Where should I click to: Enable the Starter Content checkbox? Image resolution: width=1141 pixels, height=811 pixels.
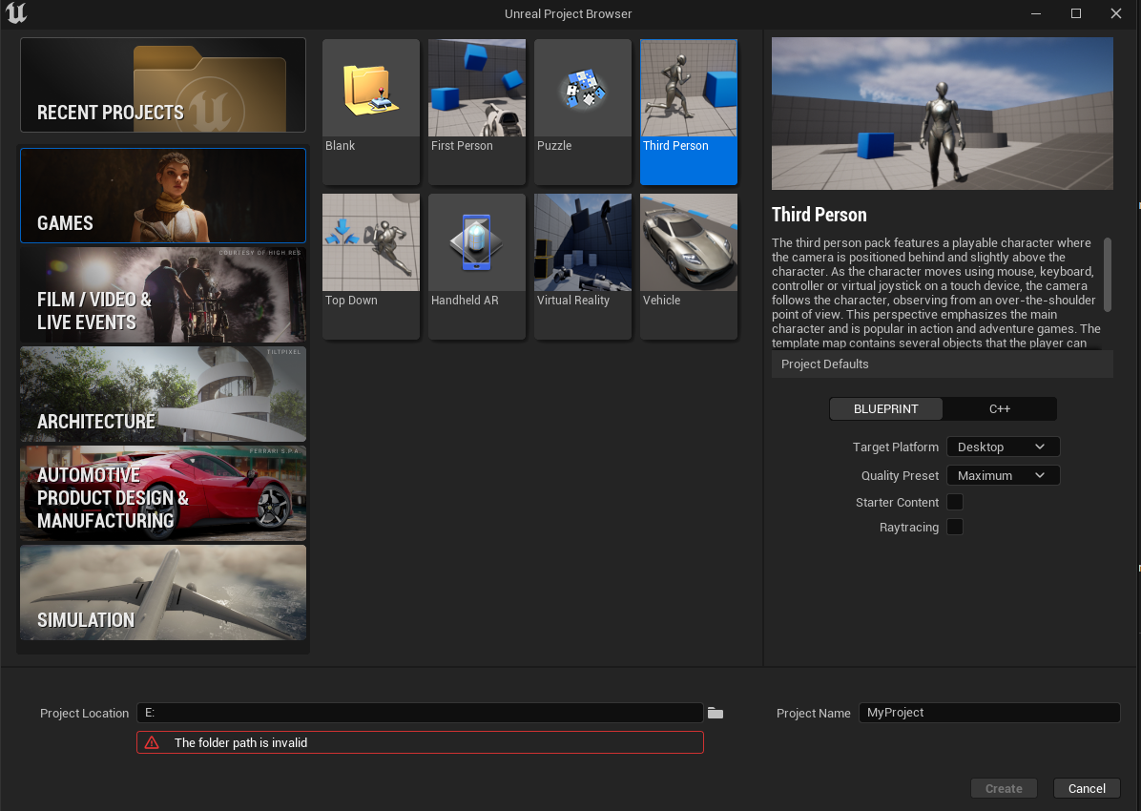coord(955,502)
